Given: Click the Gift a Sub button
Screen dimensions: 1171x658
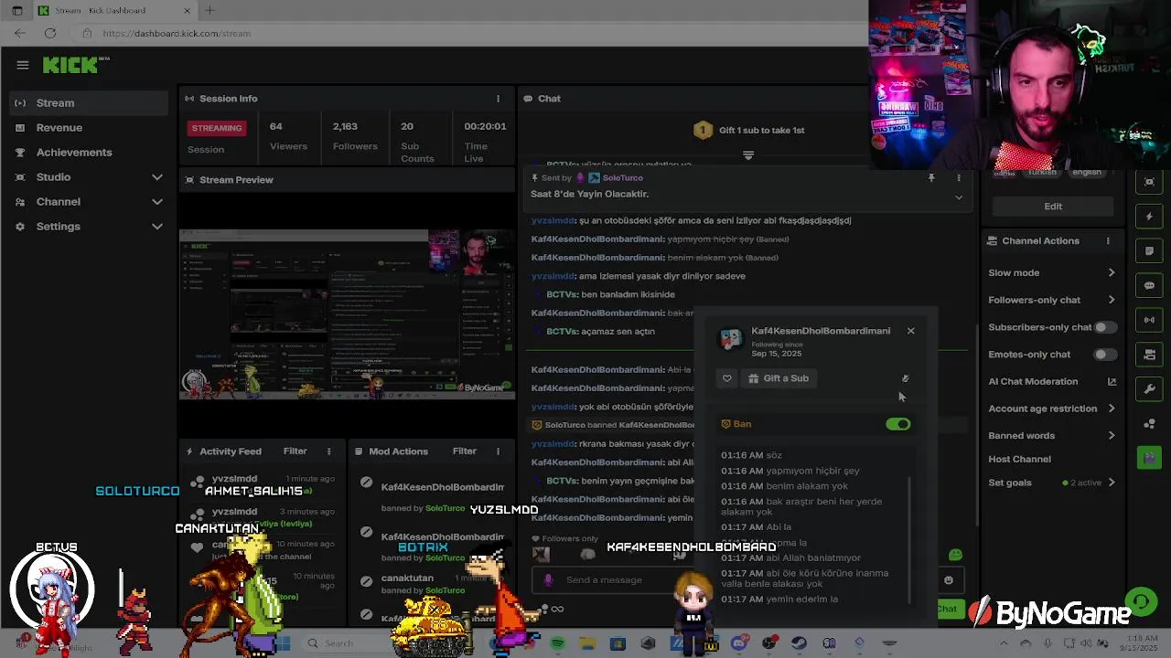Looking at the screenshot, I should click(x=779, y=378).
